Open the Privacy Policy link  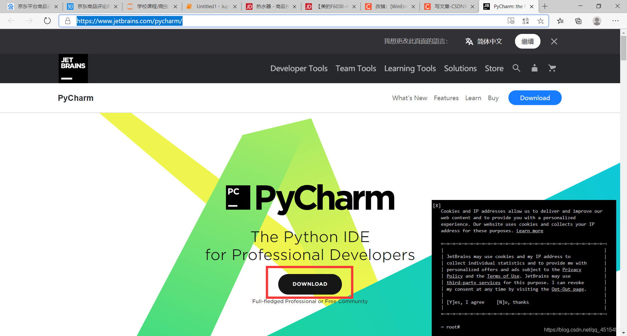[x=572, y=270]
